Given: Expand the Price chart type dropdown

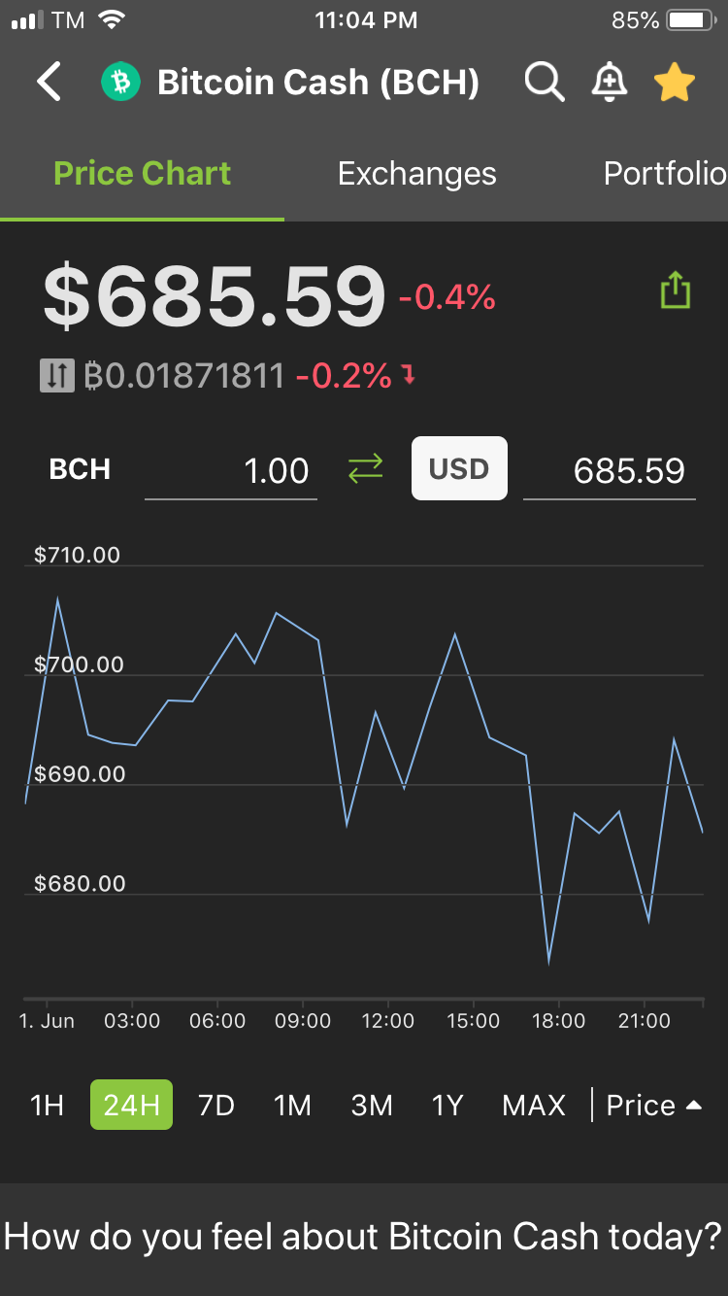Looking at the screenshot, I should coord(653,1105).
